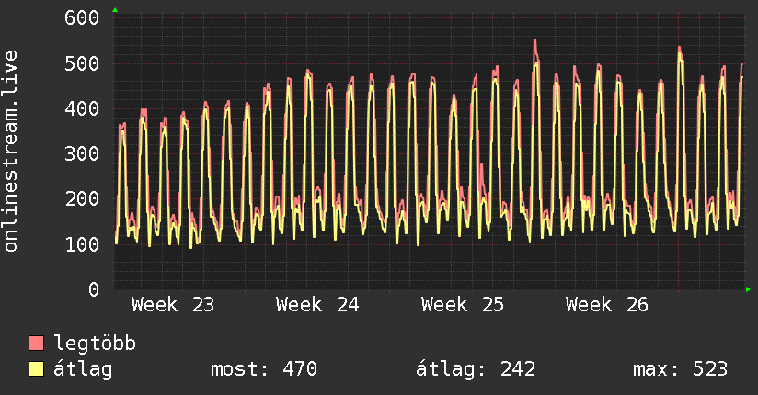Click the Week 26 axis label
The image size is (758, 395).
pyautogui.click(x=607, y=305)
